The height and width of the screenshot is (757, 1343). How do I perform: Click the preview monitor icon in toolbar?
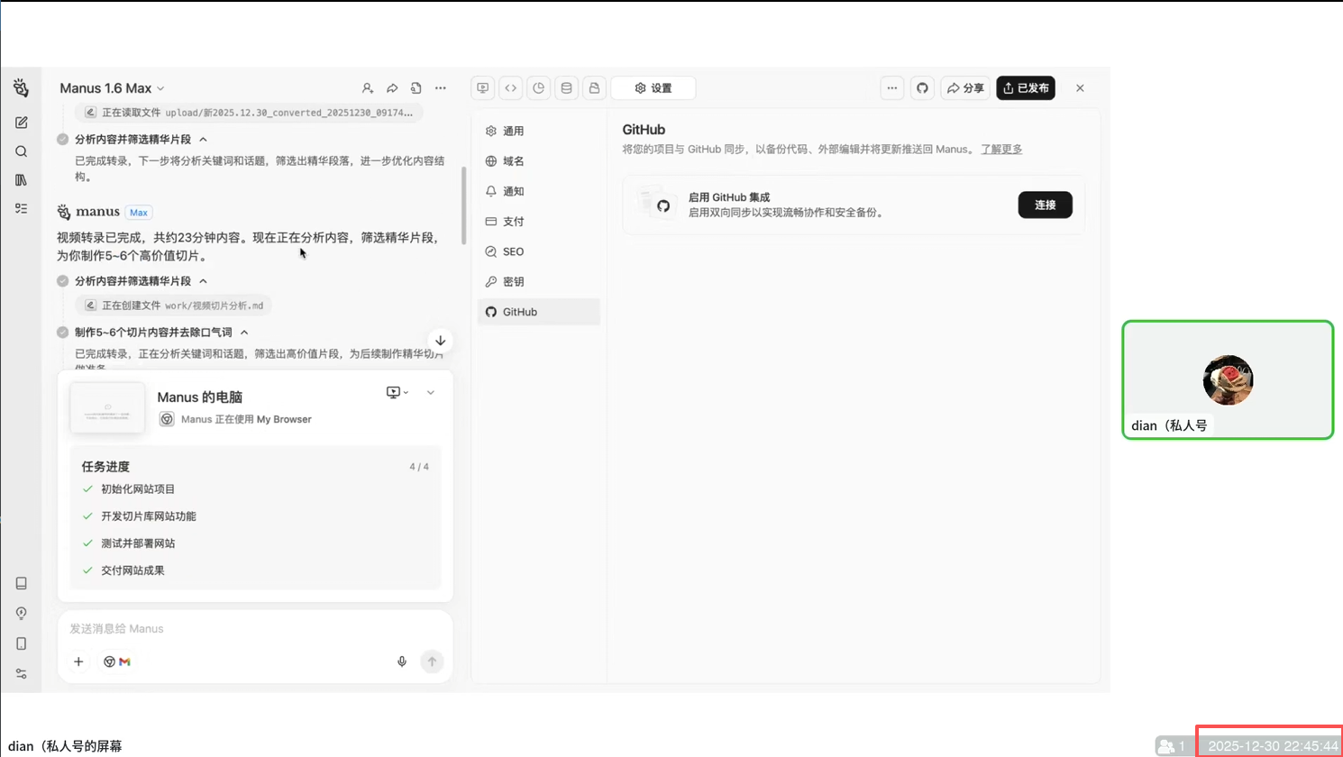coord(483,88)
